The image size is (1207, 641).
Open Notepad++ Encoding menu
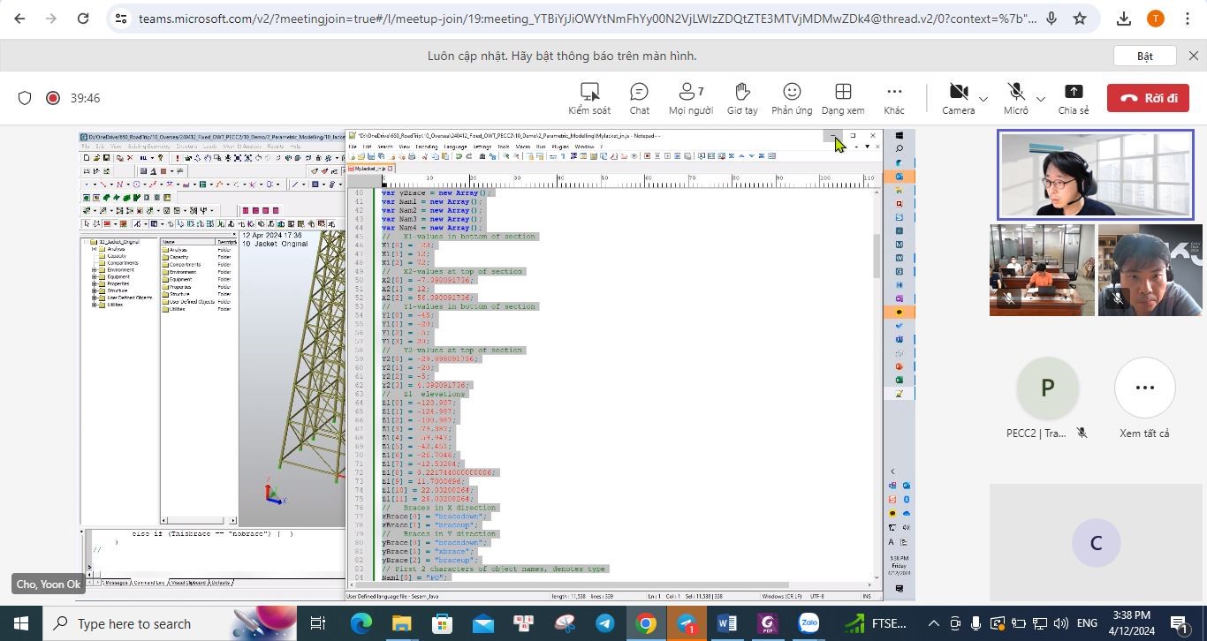(427, 147)
